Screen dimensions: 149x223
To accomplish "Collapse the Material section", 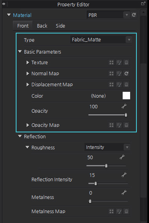I will click(x=9, y=15).
